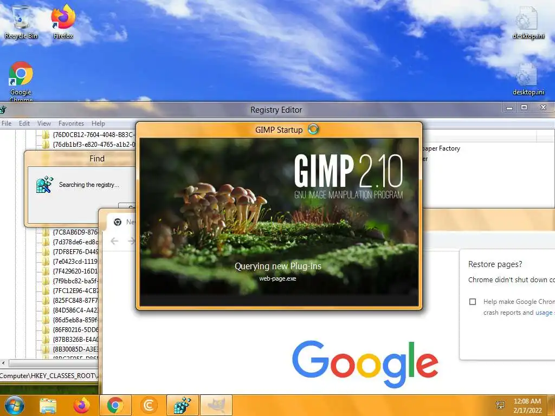Select the {7FC12E96-4CB7 registry key

pyautogui.click(x=75, y=291)
